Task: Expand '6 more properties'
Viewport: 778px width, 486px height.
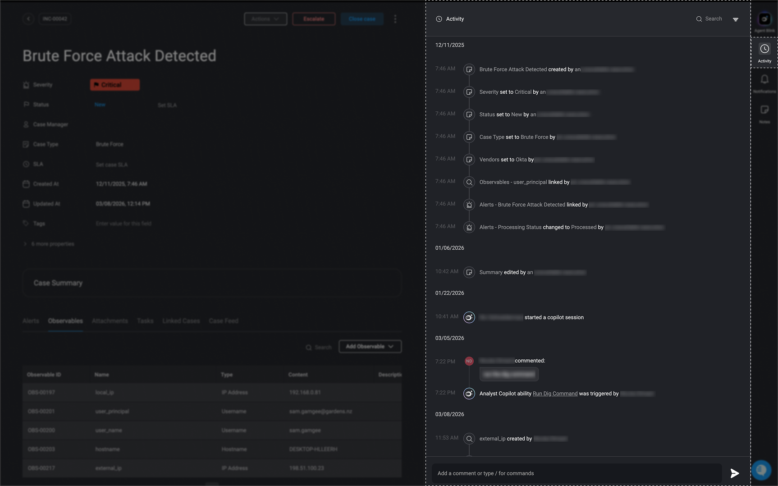Action: 49,244
